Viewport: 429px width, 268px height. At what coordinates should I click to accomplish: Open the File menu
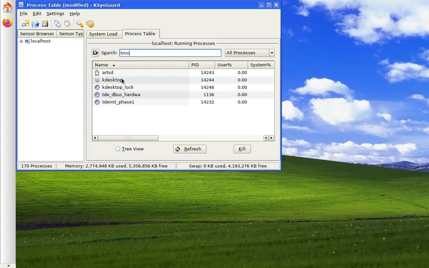point(23,14)
